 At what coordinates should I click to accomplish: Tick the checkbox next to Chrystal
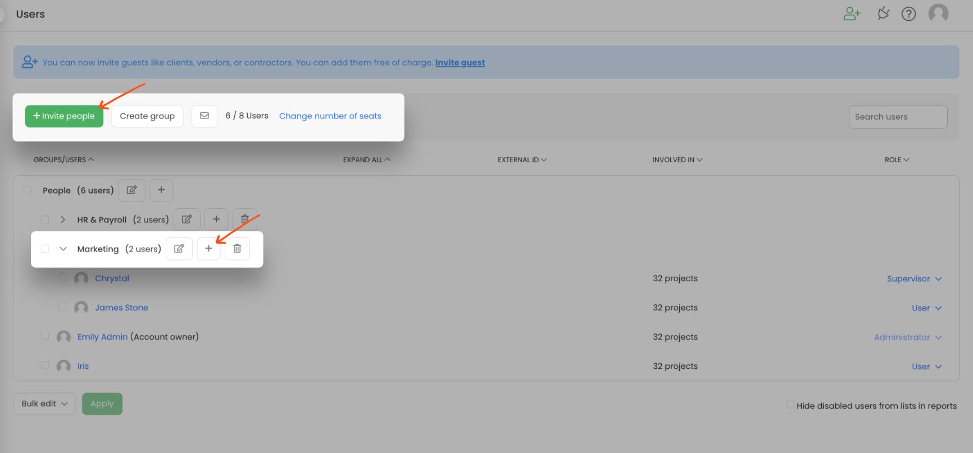(x=62, y=277)
